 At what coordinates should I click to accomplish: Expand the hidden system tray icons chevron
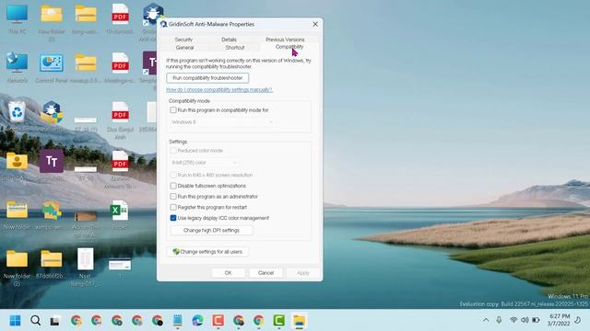point(486,320)
